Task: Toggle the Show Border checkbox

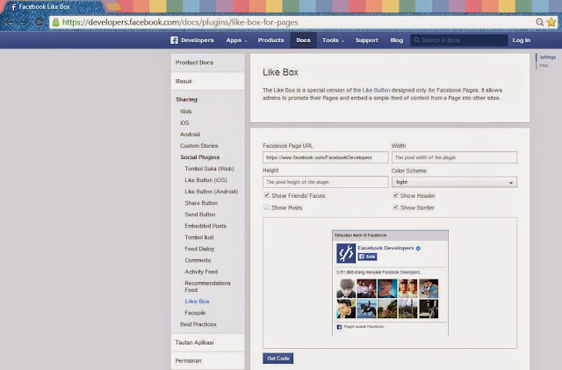Action: point(395,207)
